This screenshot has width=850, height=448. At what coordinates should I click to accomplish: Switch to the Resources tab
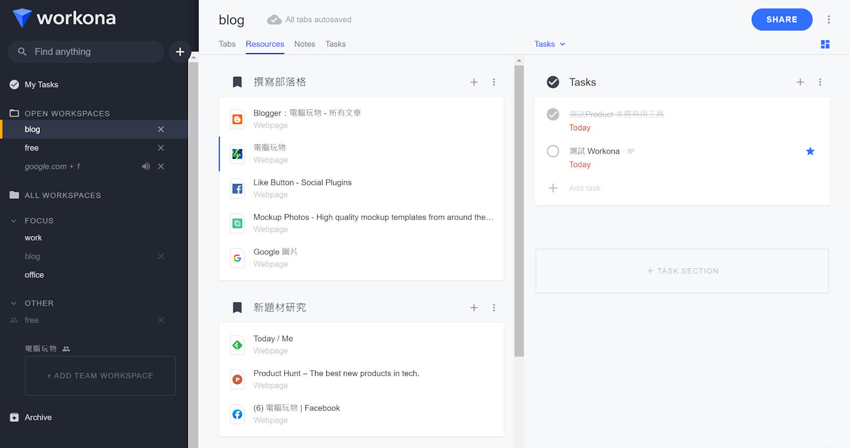[265, 44]
